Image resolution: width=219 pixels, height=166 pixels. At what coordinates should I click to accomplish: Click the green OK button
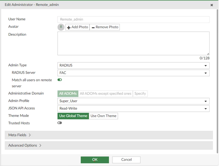(x=95, y=160)
